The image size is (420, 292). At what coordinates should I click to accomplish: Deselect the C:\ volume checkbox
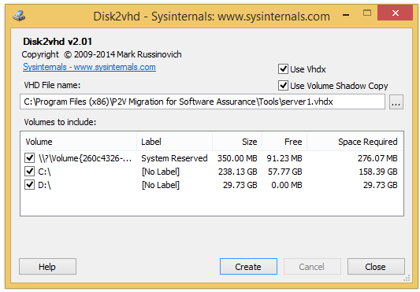pos(29,172)
